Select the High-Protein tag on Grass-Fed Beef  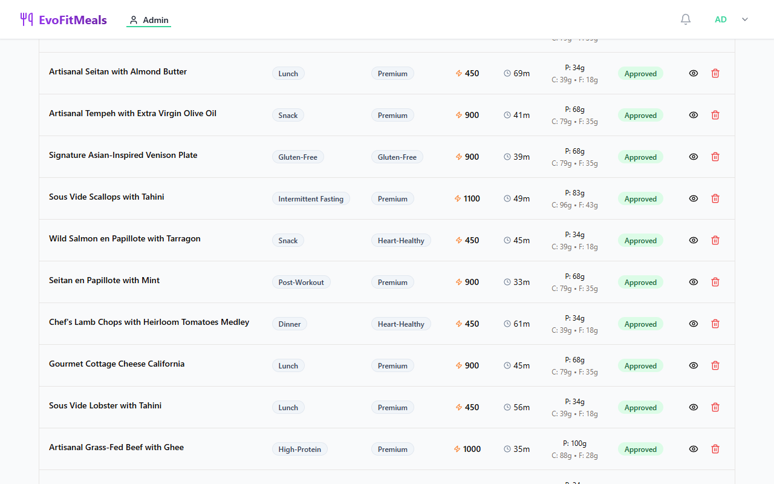pyautogui.click(x=299, y=450)
